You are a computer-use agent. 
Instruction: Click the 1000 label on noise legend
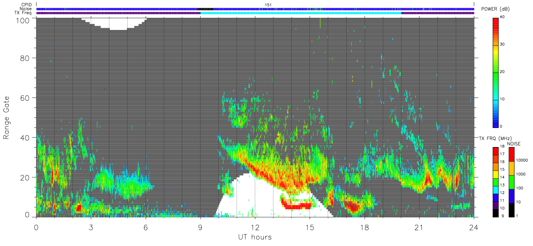[x=520, y=174]
